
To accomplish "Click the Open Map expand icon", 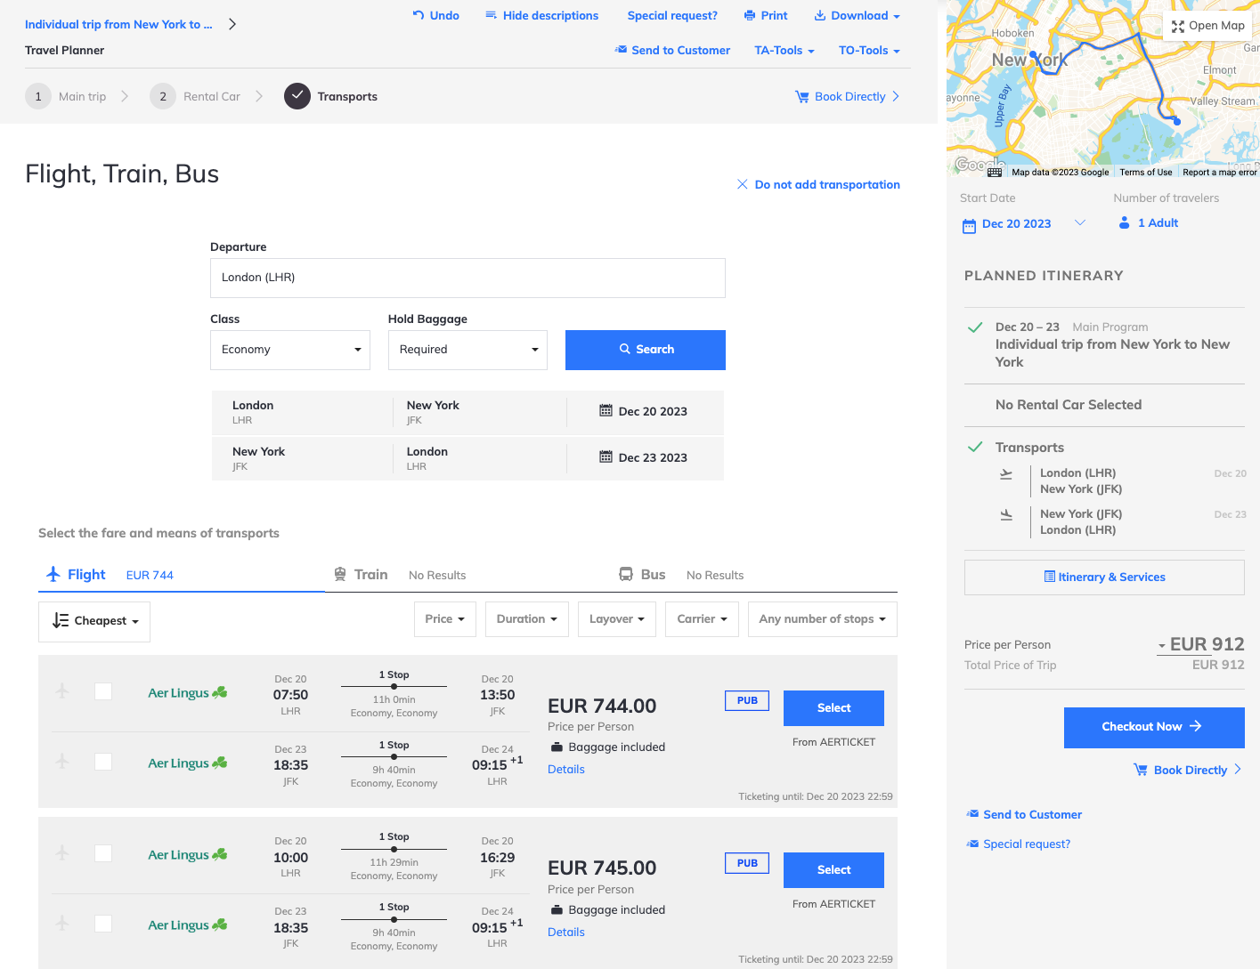I will pyautogui.click(x=1178, y=26).
